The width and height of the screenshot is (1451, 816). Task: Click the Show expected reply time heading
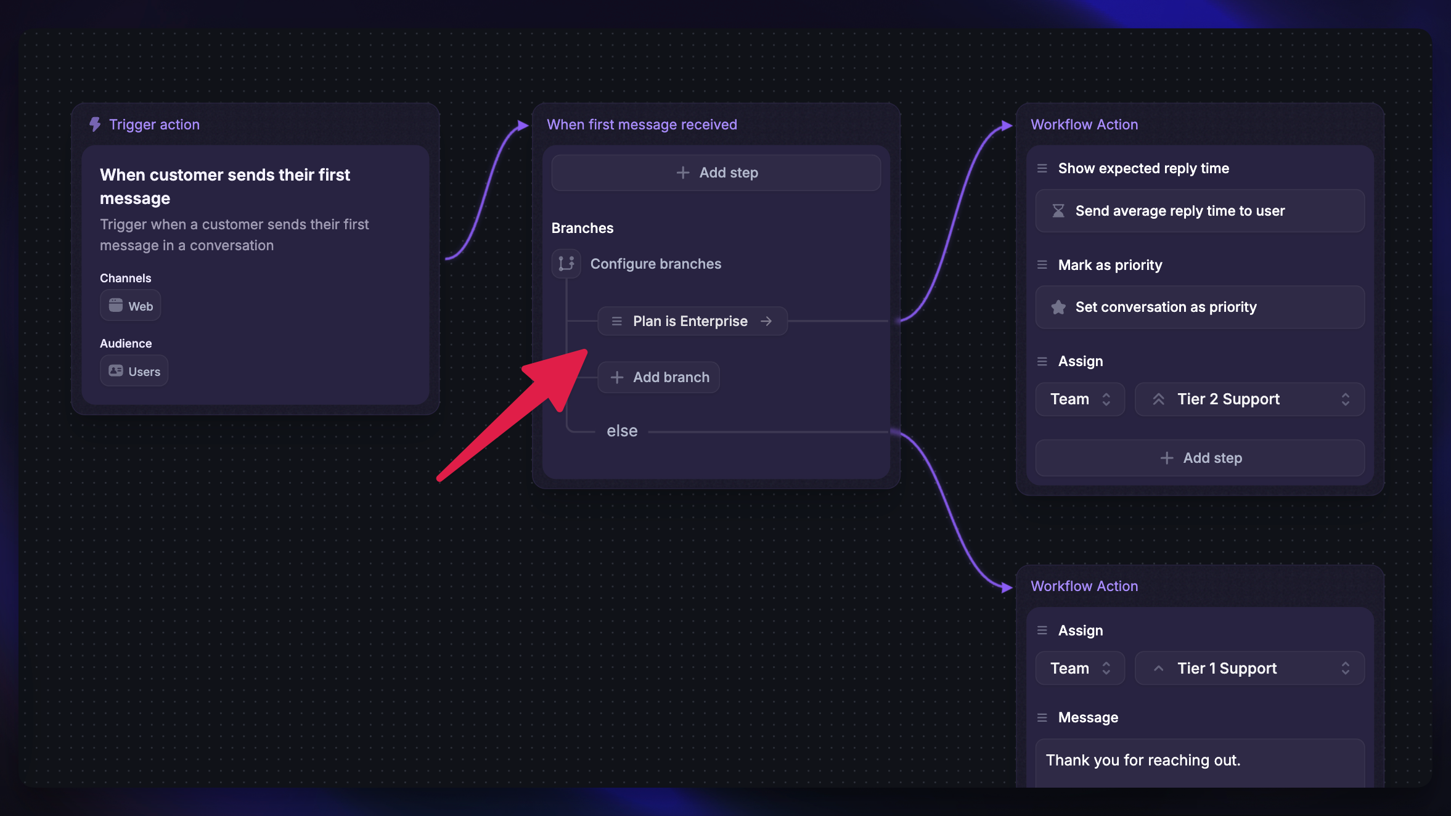pyautogui.click(x=1143, y=168)
